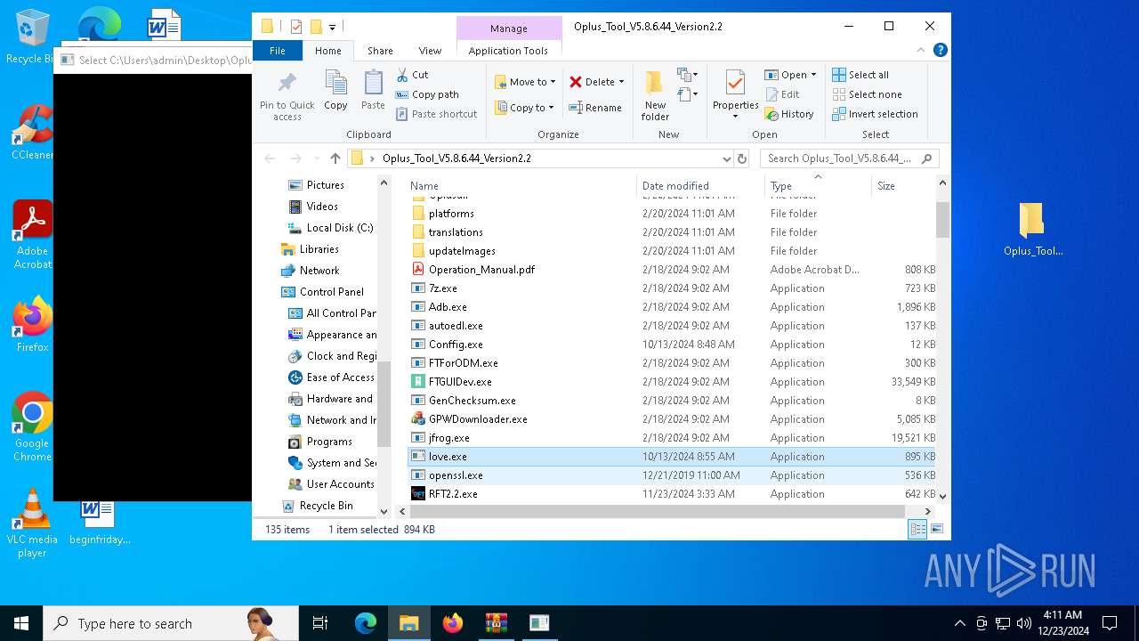Image resolution: width=1139 pixels, height=641 pixels.
Task: Create a New folder from ribbon
Action: click(x=655, y=94)
